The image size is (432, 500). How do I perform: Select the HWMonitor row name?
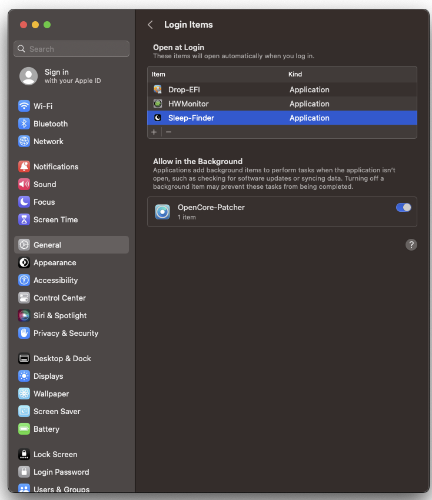coord(188,104)
